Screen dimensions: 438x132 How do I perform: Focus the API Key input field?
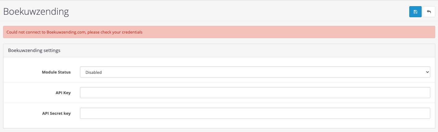[x=255, y=93]
